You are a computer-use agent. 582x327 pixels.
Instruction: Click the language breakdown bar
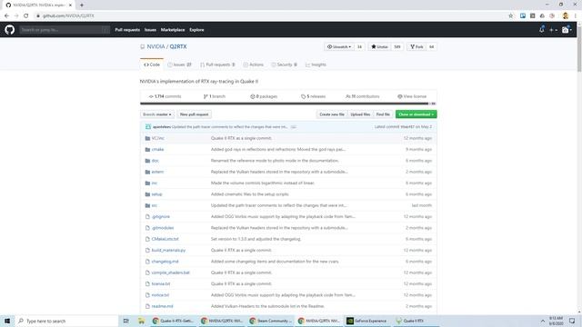pos(288,104)
